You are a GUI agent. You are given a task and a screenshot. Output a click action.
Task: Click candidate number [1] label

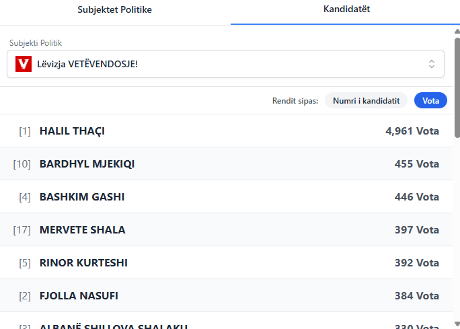[25, 131]
